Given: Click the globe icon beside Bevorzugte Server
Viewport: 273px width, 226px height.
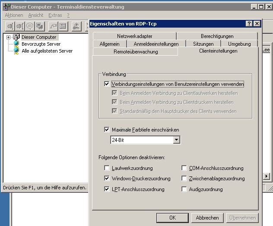Looking at the screenshot, I should coord(16,44).
